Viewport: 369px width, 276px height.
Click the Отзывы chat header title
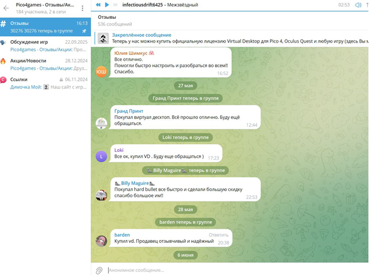click(107, 18)
